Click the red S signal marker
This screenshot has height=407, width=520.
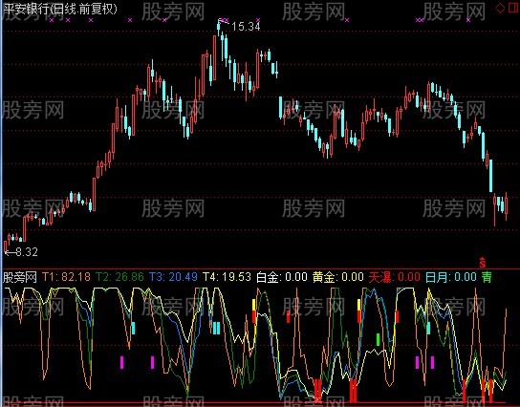pos(483,262)
